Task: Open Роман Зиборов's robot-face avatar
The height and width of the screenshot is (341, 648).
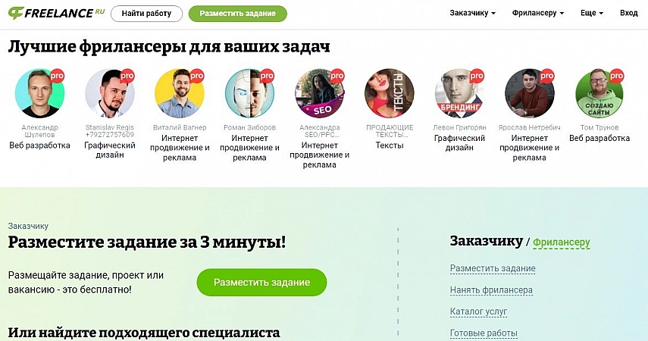Action: (x=249, y=93)
